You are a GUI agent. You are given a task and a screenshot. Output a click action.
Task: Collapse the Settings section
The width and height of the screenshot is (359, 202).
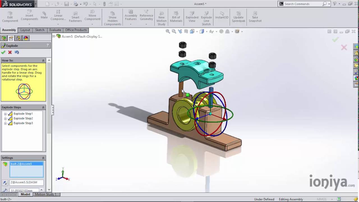[43, 158]
